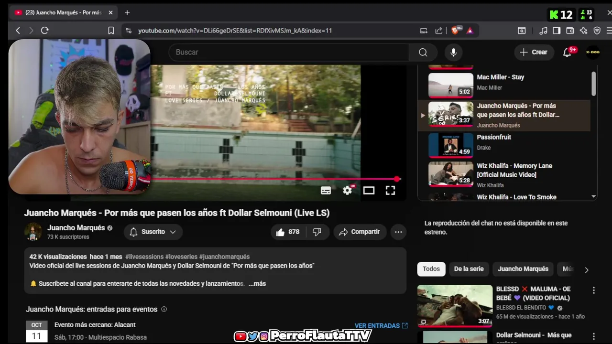Viewport: 612px width, 344px height.
Task: Show more filter chips with right chevron
Action: click(x=587, y=270)
